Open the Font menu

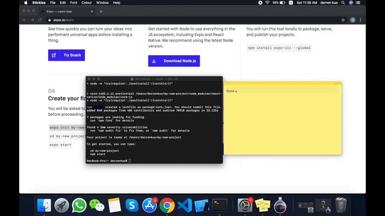[x=73, y=2]
